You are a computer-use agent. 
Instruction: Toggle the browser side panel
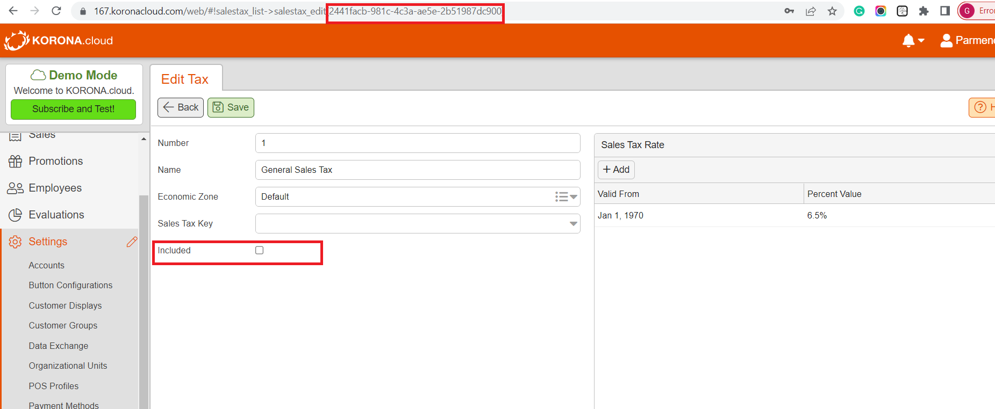(945, 11)
